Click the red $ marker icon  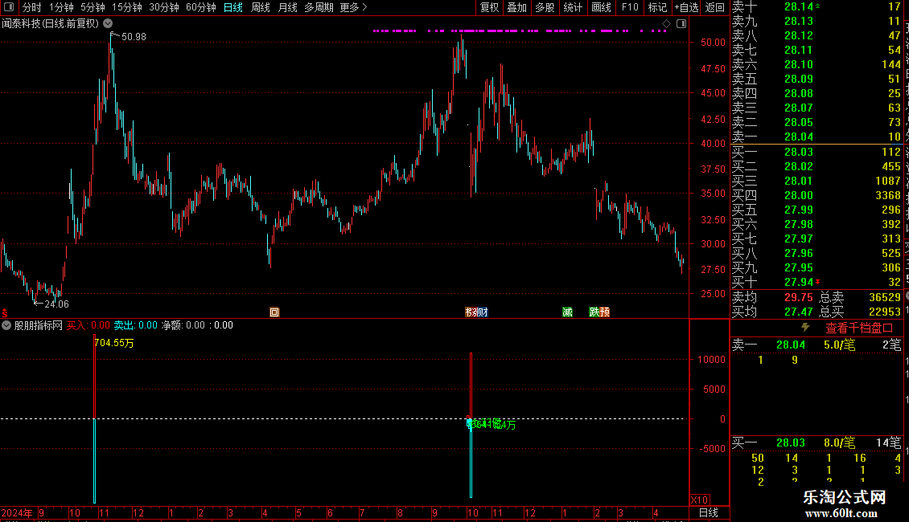pyautogui.click(x=5, y=313)
